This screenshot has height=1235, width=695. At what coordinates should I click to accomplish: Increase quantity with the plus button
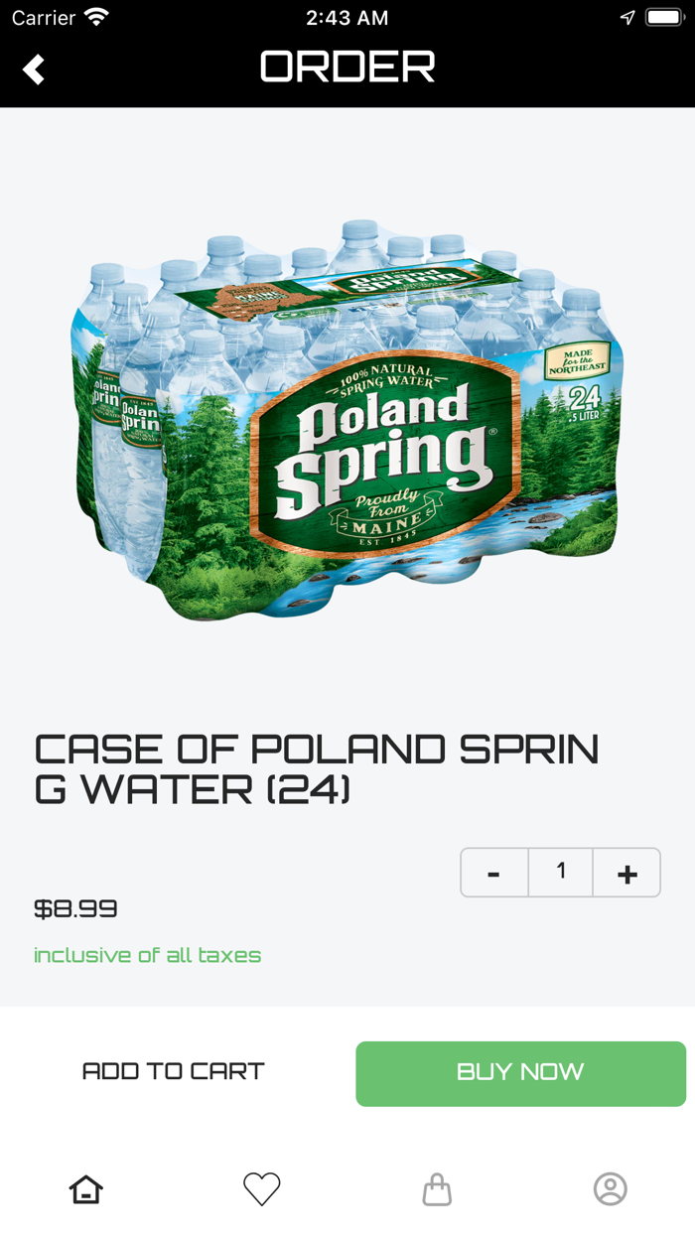626,873
